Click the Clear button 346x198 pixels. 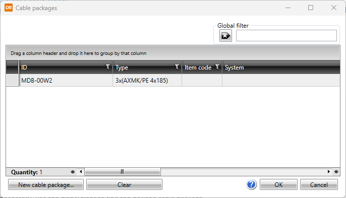pyautogui.click(x=124, y=184)
